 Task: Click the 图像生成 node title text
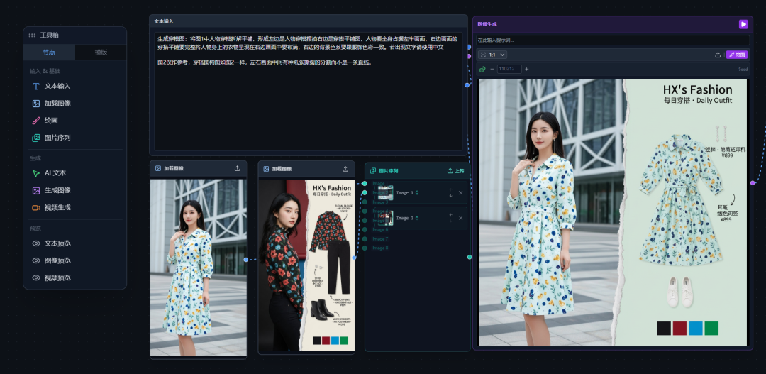(487, 24)
